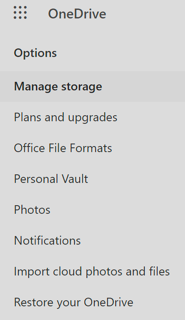View upgrade plans from the options list
The image size is (185, 320).
[x=92, y=117]
